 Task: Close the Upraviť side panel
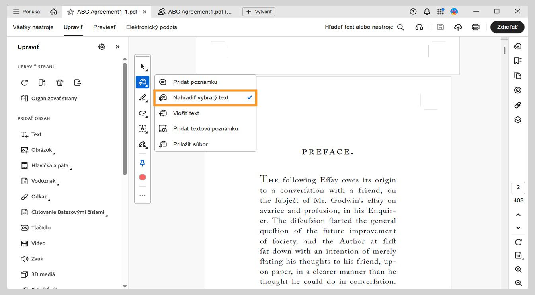117,47
